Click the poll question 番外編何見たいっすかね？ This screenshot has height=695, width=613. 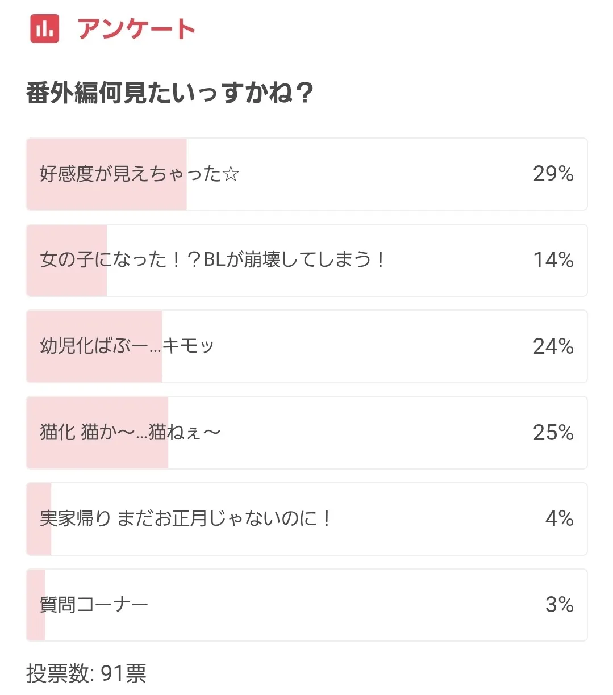pyautogui.click(x=169, y=93)
